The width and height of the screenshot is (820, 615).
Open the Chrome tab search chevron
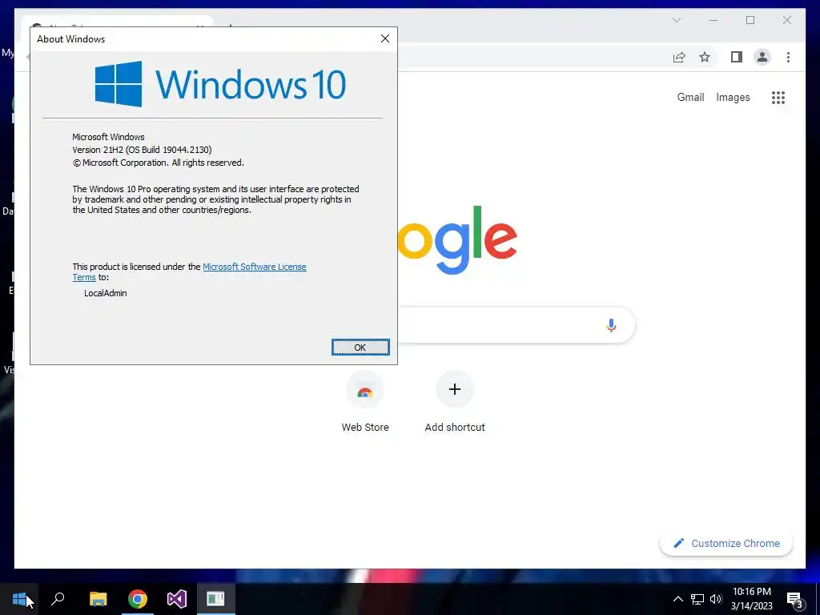677,20
